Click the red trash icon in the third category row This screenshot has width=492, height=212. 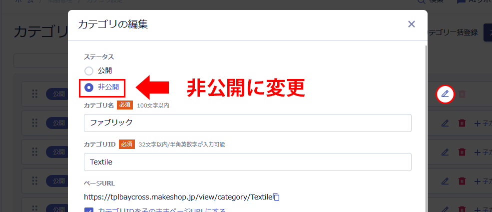pyautogui.click(x=462, y=152)
